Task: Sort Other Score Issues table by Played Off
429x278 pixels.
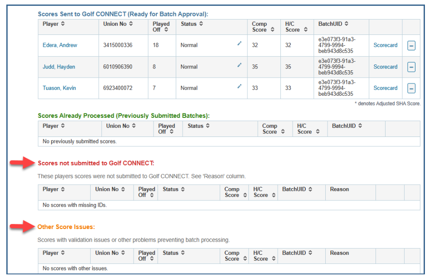Action: [x=152, y=258]
